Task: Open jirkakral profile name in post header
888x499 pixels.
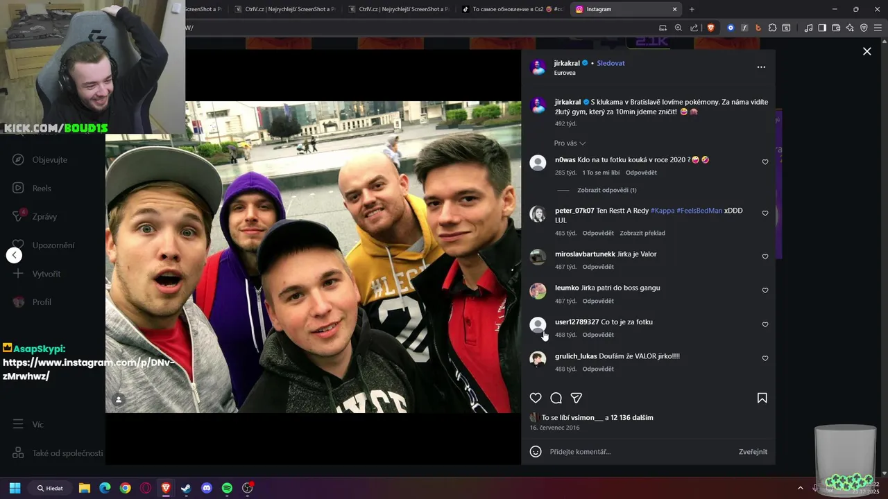Action: (567, 63)
